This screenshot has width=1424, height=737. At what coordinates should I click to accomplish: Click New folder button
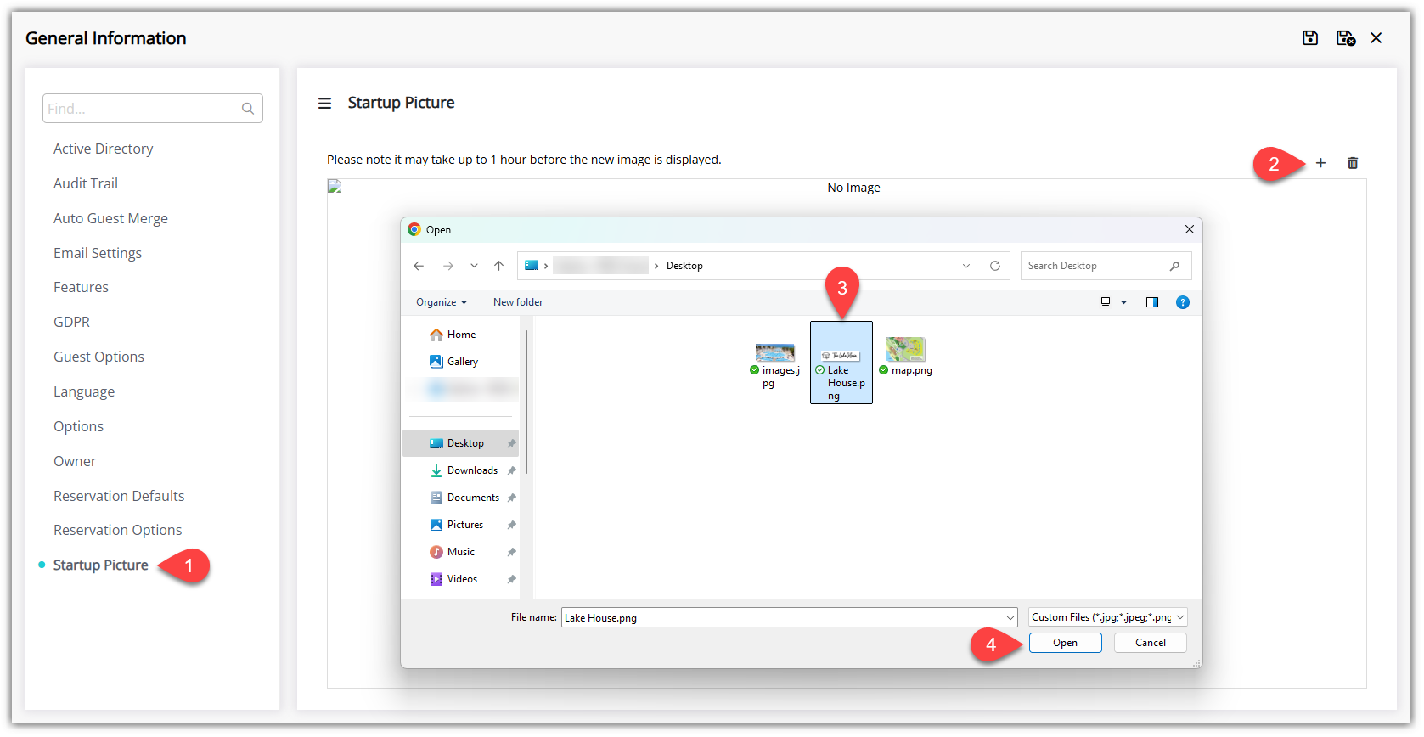(x=518, y=302)
